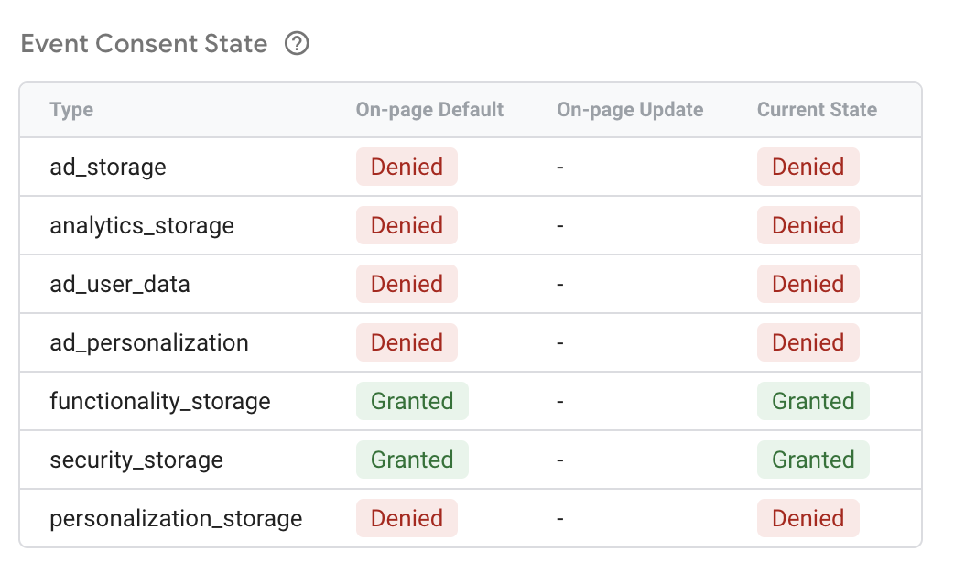
Task: Click the Event Consent State heading
Action: (x=143, y=43)
